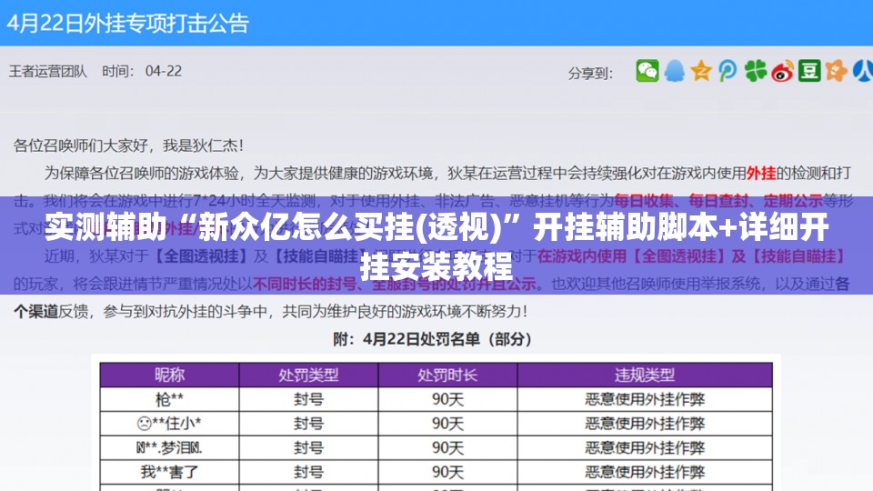873x491 pixels.
Task: Click the author name 王者运营团队
Action: (x=48, y=71)
